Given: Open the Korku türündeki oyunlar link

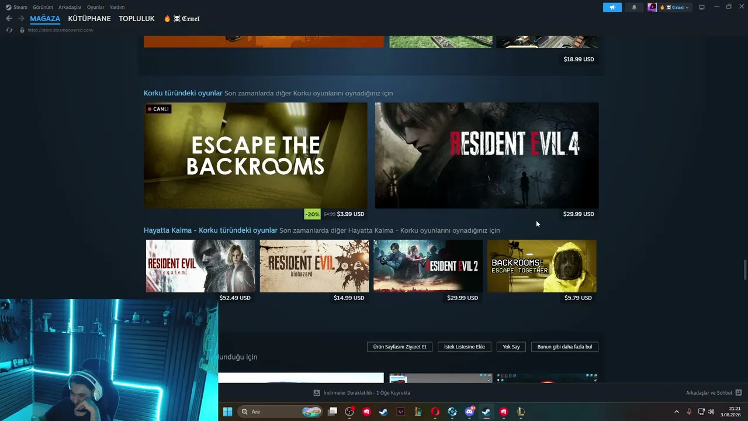Looking at the screenshot, I should coord(183,93).
